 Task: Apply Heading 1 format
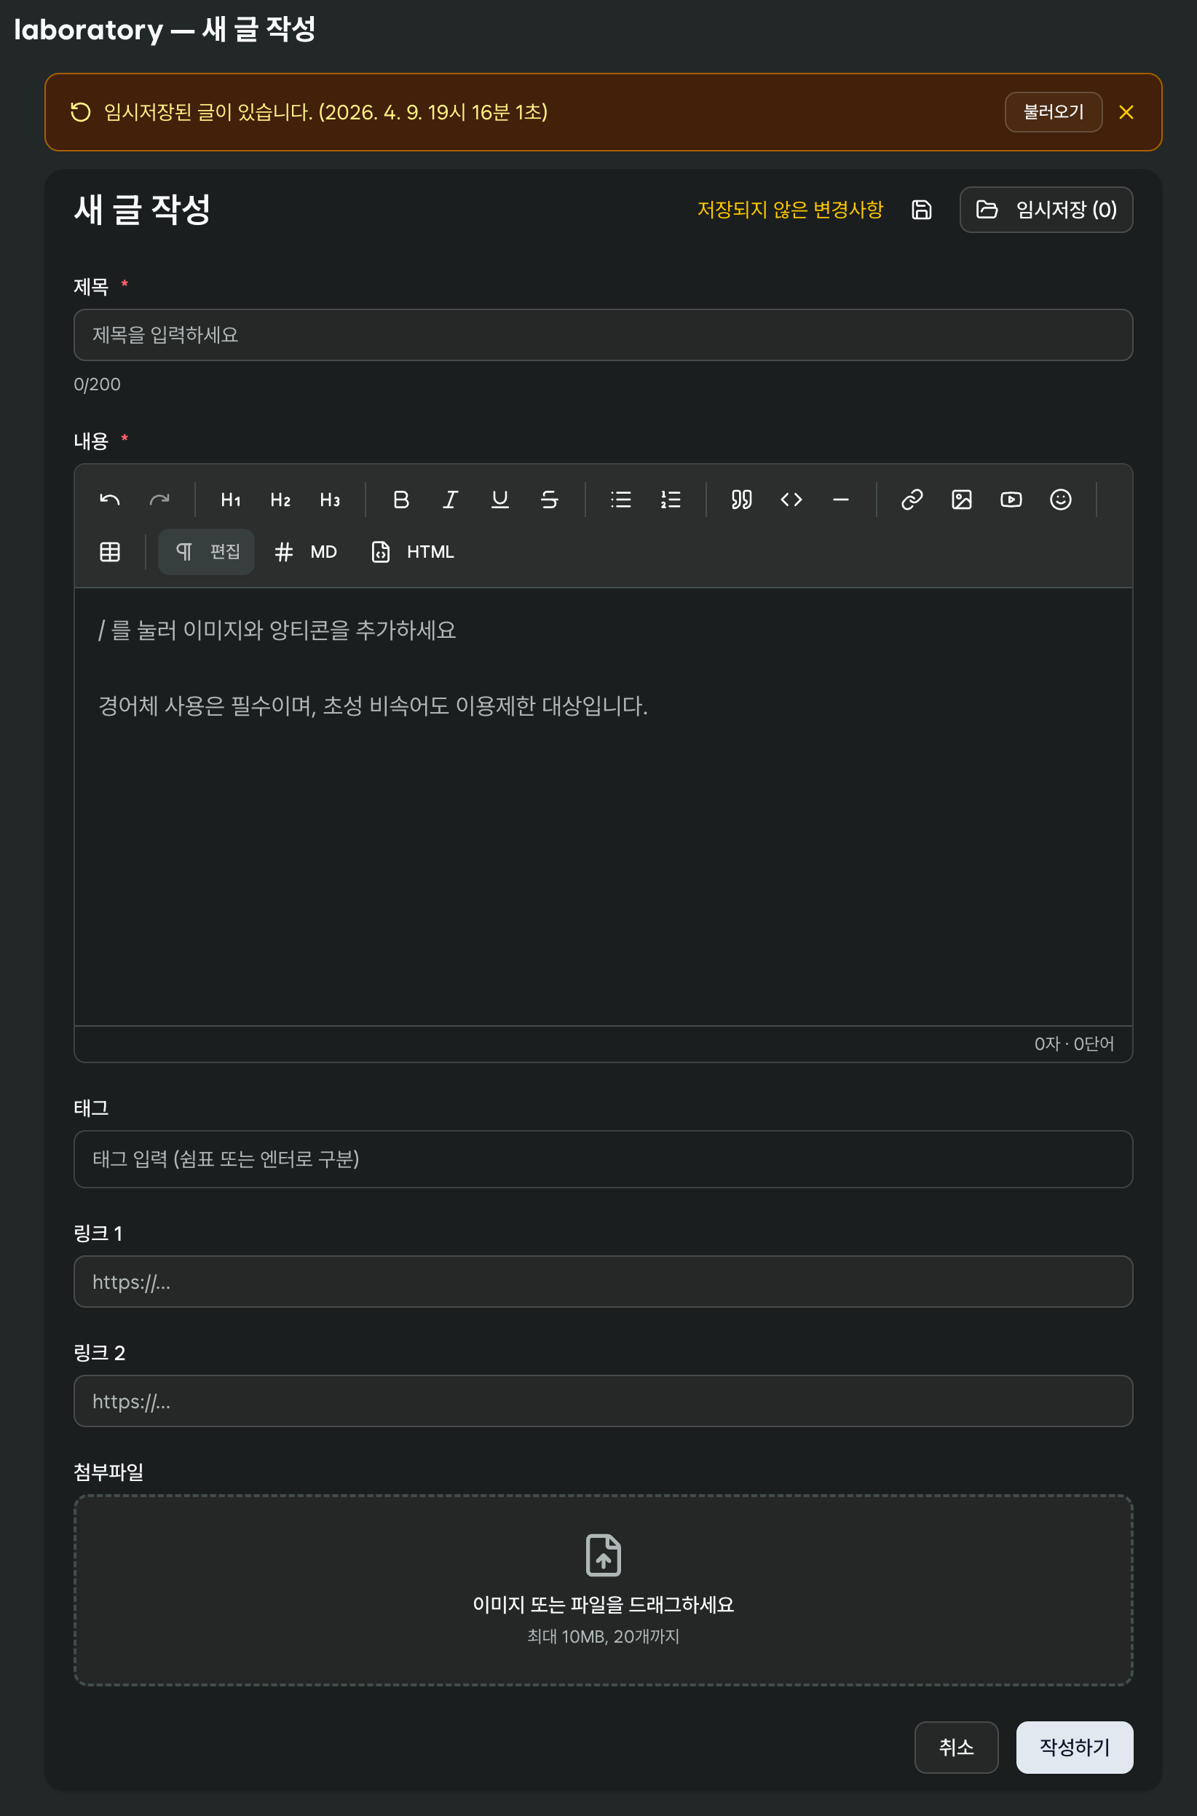[x=231, y=500]
